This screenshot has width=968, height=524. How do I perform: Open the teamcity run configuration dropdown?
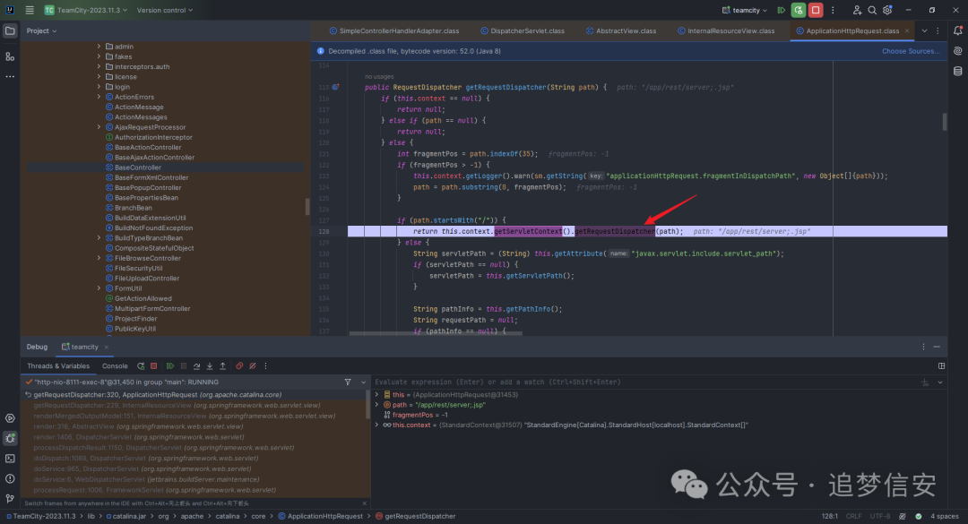point(745,10)
